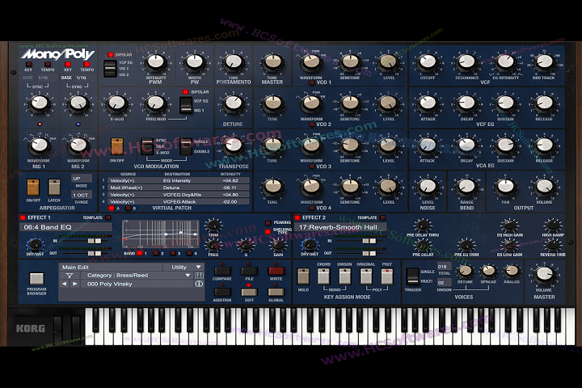This screenshot has height=388, width=582.
Task: Toggle the Arpeggiator On/Off switch
Action: pyautogui.click(x=33, y=188)
